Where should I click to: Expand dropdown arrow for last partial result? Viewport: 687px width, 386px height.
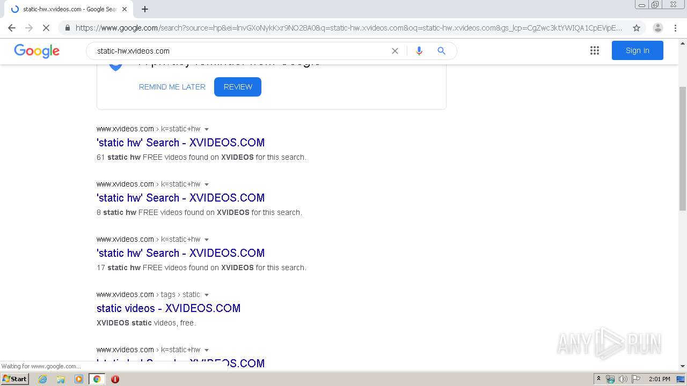point(207,350)
